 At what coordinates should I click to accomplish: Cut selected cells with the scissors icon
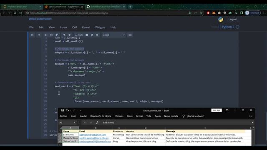point(46,35)
